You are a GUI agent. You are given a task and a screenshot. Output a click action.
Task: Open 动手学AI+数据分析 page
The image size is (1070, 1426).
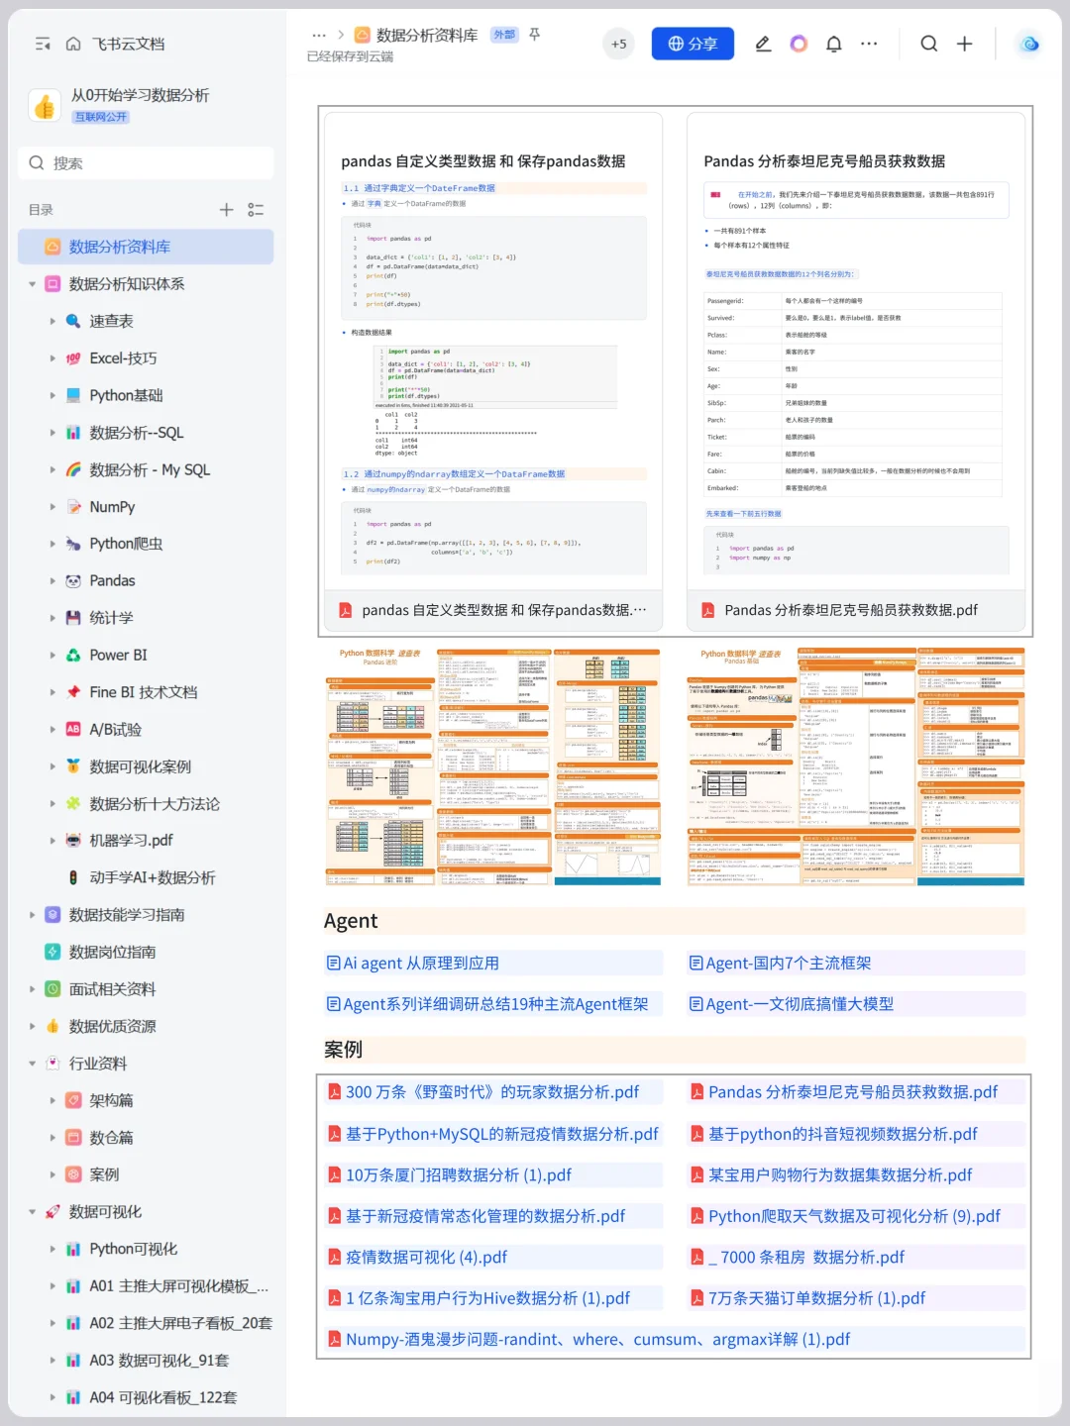152,877
